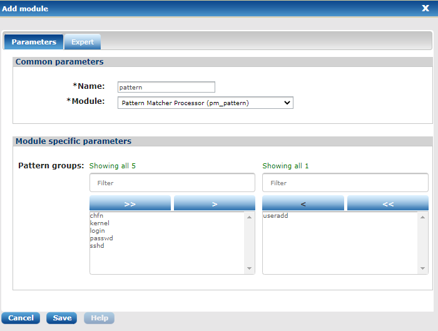Choose login from the pattern groups
The width and height of the screenshot is (438, 331).
pyautogui.click(x=98, y=231)
